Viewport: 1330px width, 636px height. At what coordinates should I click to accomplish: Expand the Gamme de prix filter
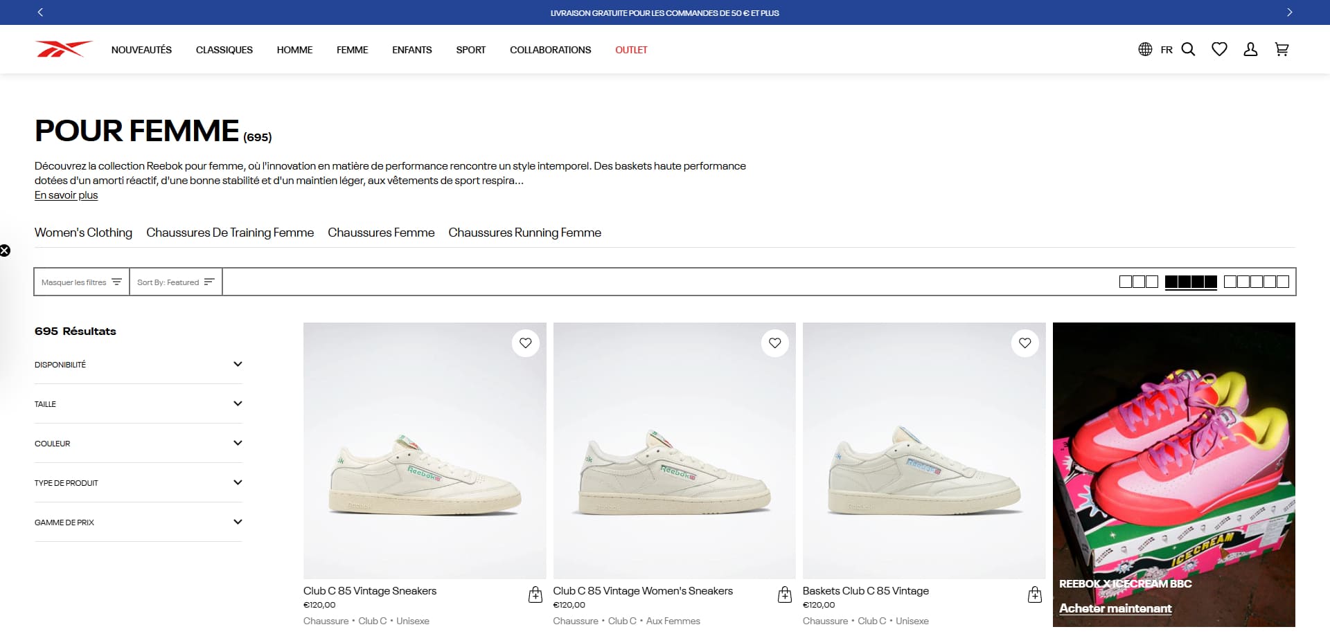tap(139, 522)
